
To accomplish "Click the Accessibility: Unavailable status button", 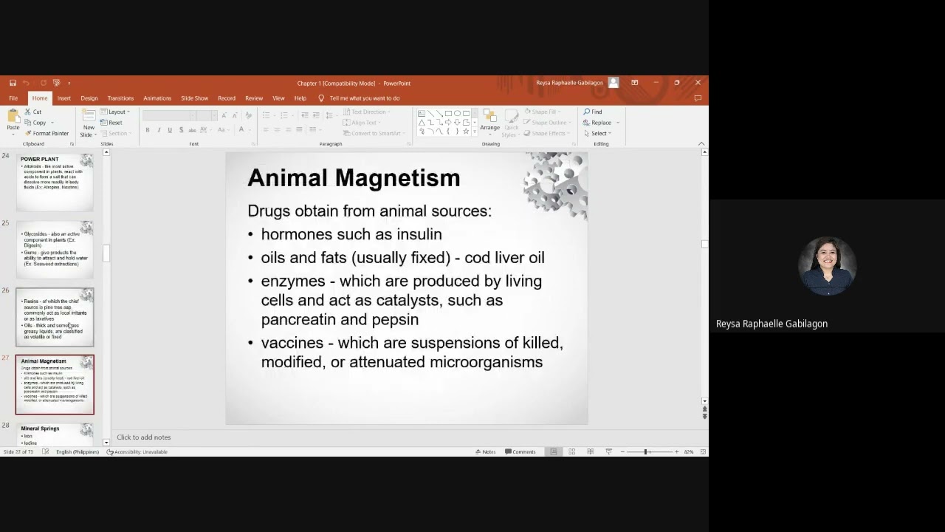I will coord(137,451).
